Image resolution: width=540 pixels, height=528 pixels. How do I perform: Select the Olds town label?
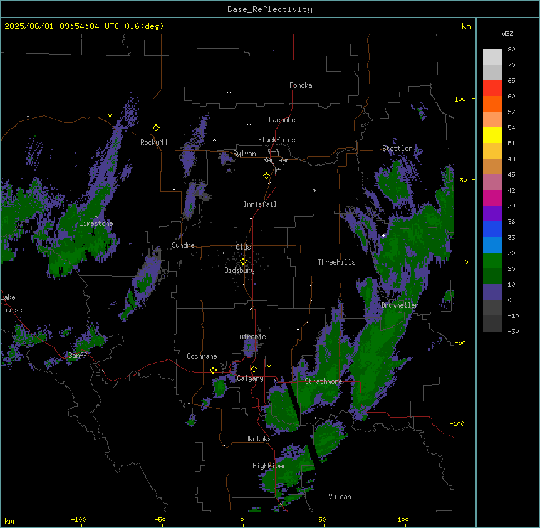[x=243, y=247]
